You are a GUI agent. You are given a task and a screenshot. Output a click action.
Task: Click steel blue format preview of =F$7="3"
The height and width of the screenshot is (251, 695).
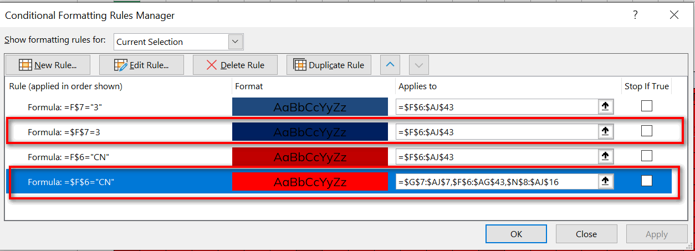[x=310, y=107]
